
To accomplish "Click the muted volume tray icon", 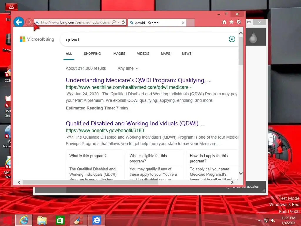I will coord(273,220).
